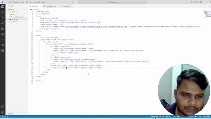Toggle the bottom panel layout icon
Viewport: 211px width, 119px height.
pos(195,2)
